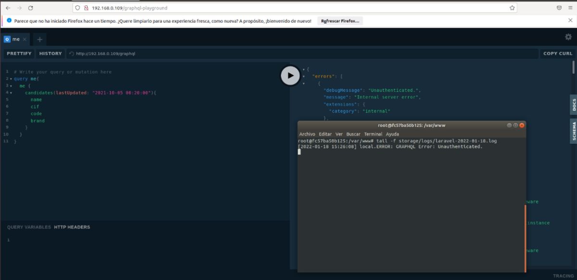
Task: Open the TRACING panel
Action: 563,276
